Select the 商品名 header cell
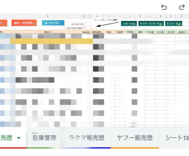Viewport: 189px width, 156px height. (47, 32)
